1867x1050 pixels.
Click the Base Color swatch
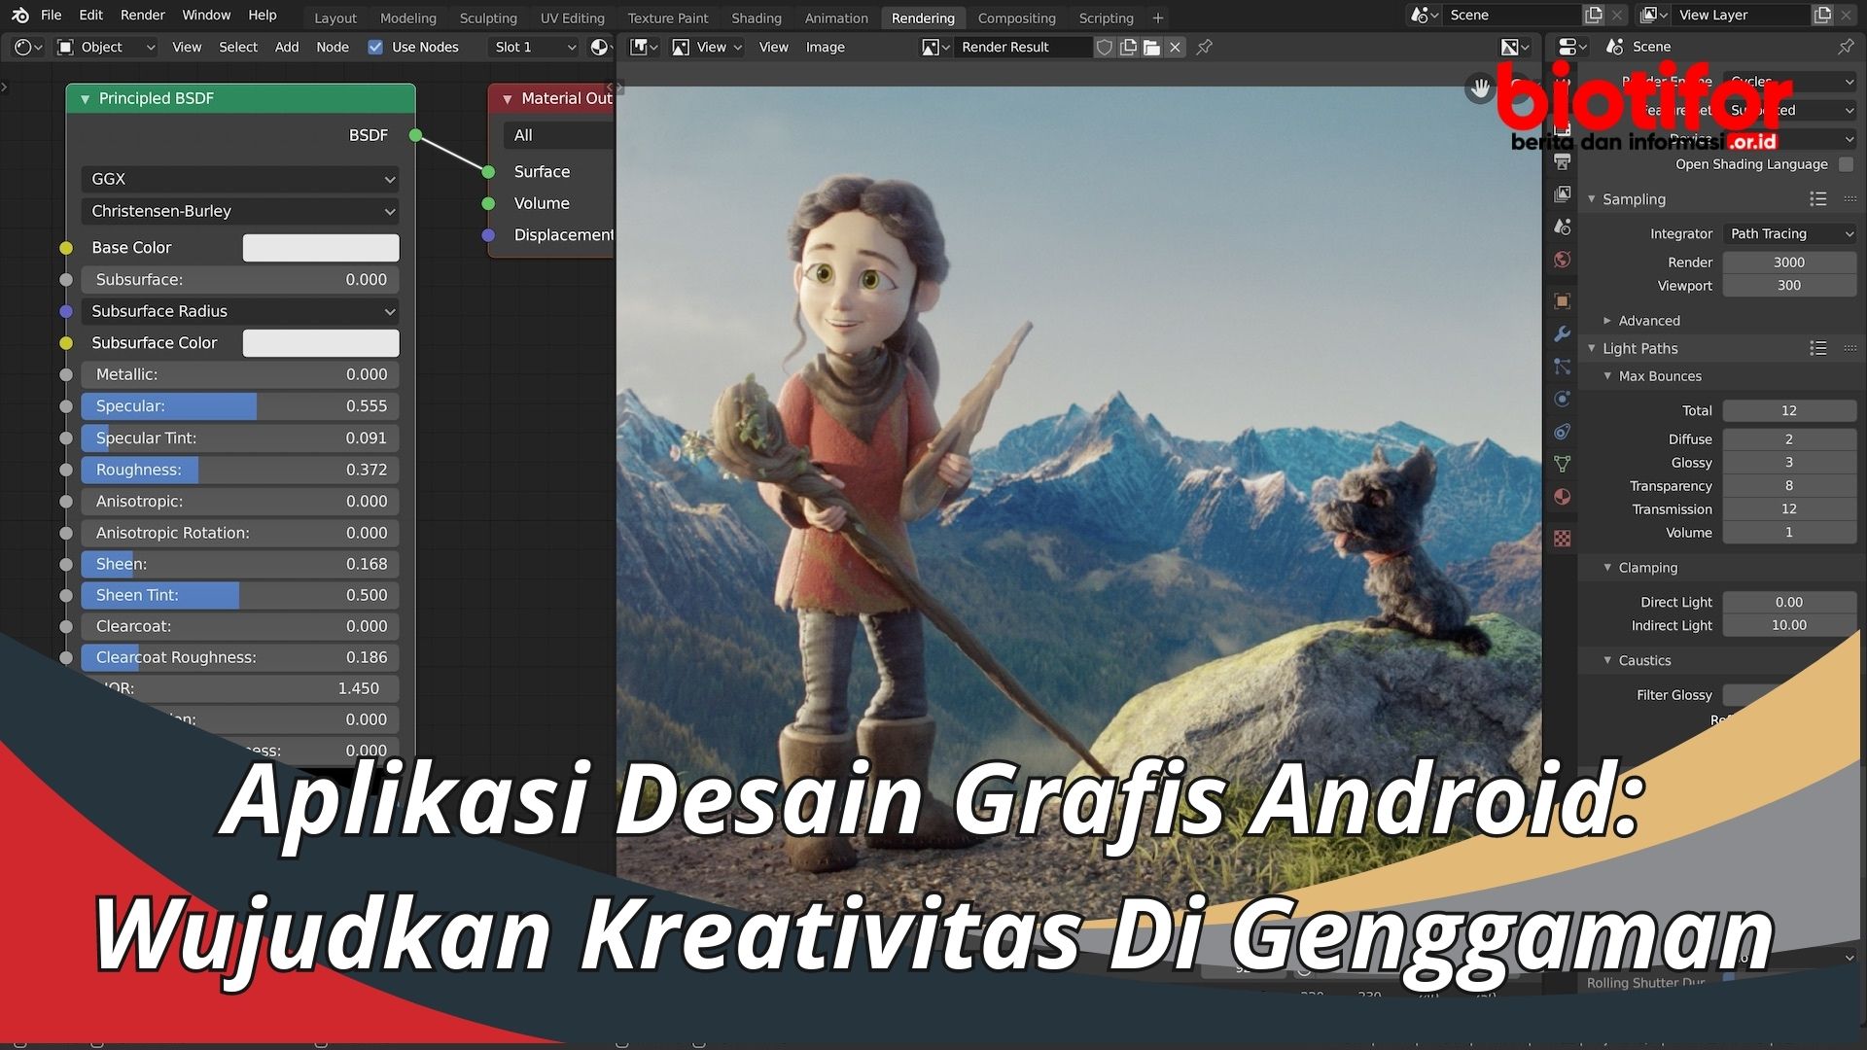[321, 248]
